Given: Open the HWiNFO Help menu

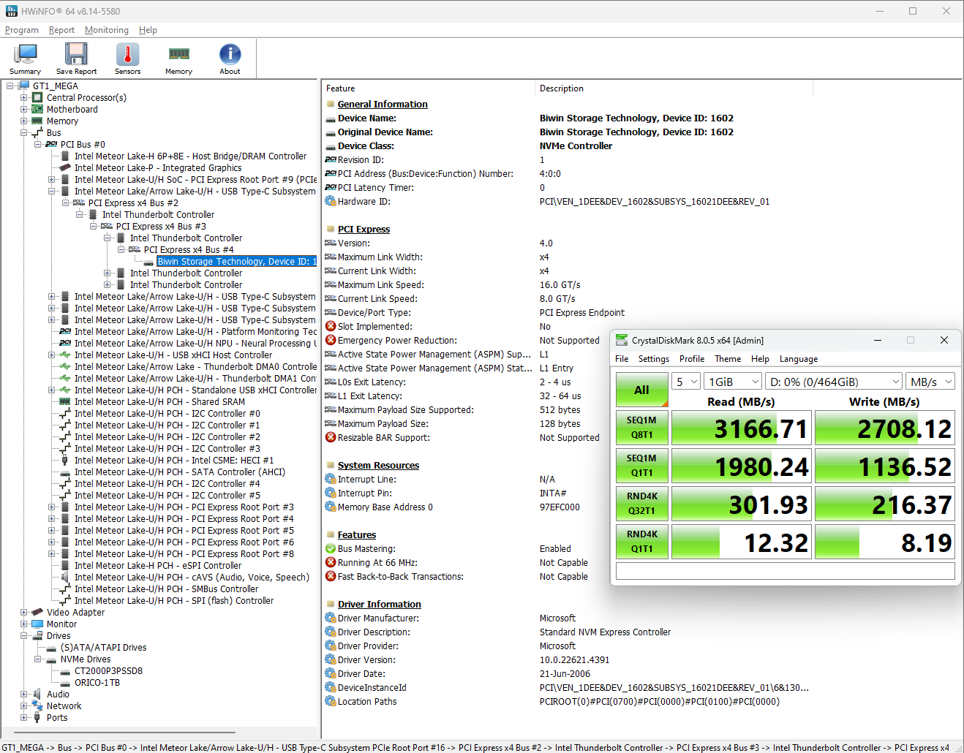Looking at the screenshot, I should pos(148,30).
